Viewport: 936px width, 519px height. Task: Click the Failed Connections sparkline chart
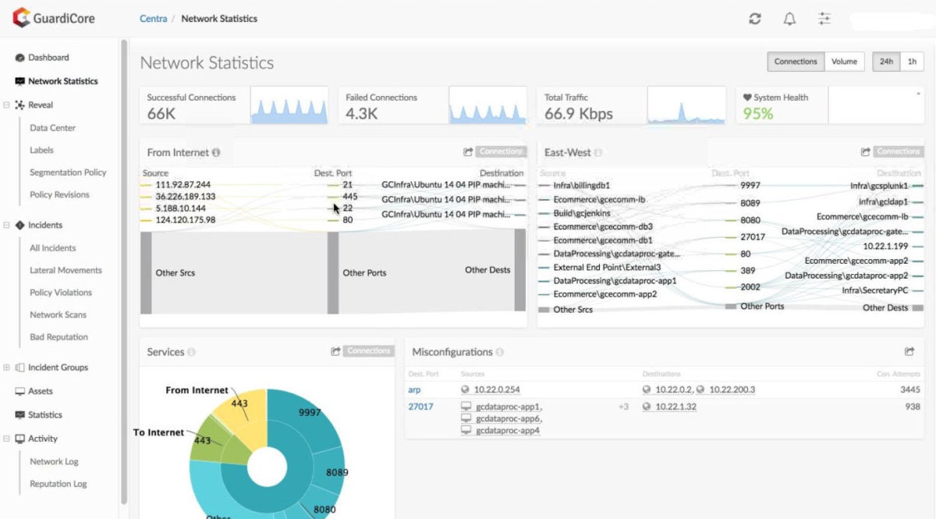487,105
